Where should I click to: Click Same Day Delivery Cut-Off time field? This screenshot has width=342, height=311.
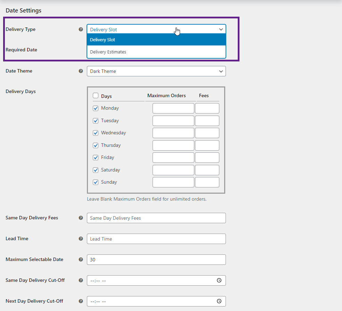pos(156,280)
